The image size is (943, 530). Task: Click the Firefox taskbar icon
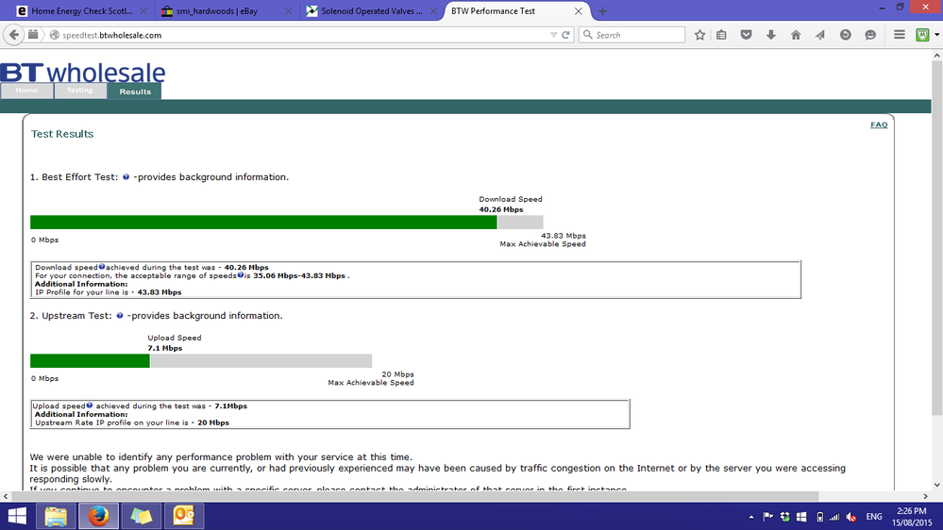pos(98,516)
